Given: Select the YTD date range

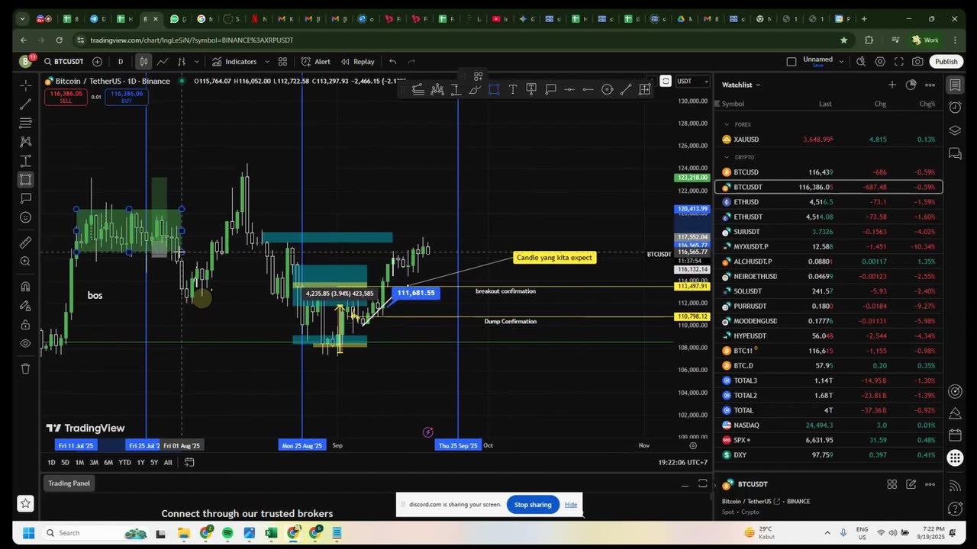Looking at the screenshot, I should pos(124,462).
